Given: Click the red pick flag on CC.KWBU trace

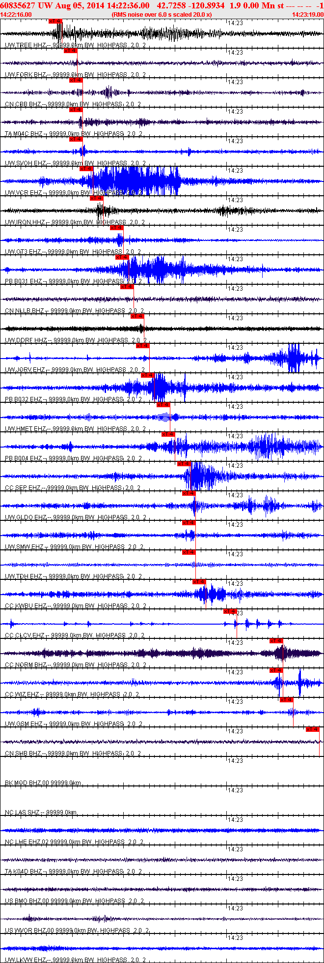Looking at the screenshot, I should 199,582.
